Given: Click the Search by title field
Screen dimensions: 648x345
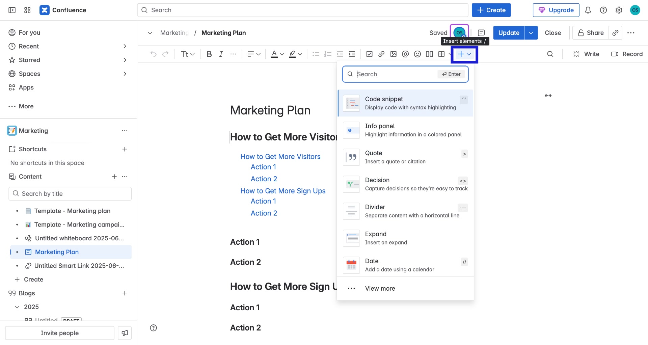Looking at the screenshot, I should point(70,193).
